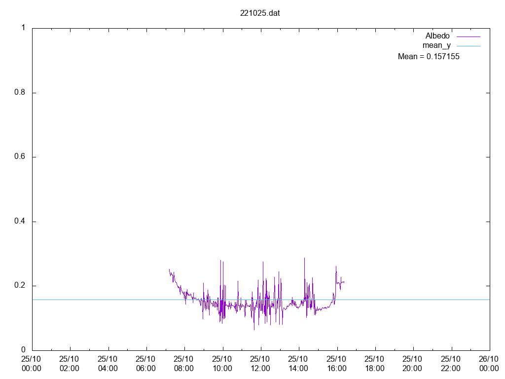Click the x-axis label 25/10 18:00

(x=374, y=364)
